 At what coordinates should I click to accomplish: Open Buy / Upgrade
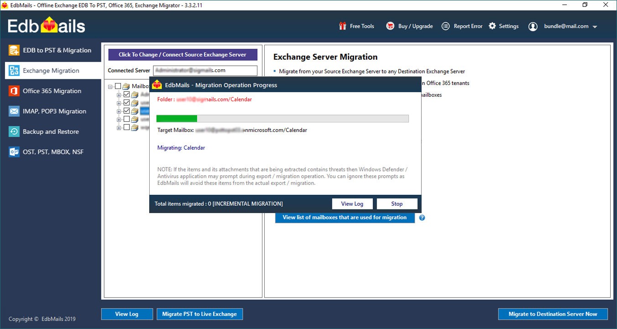click(409, 26)
